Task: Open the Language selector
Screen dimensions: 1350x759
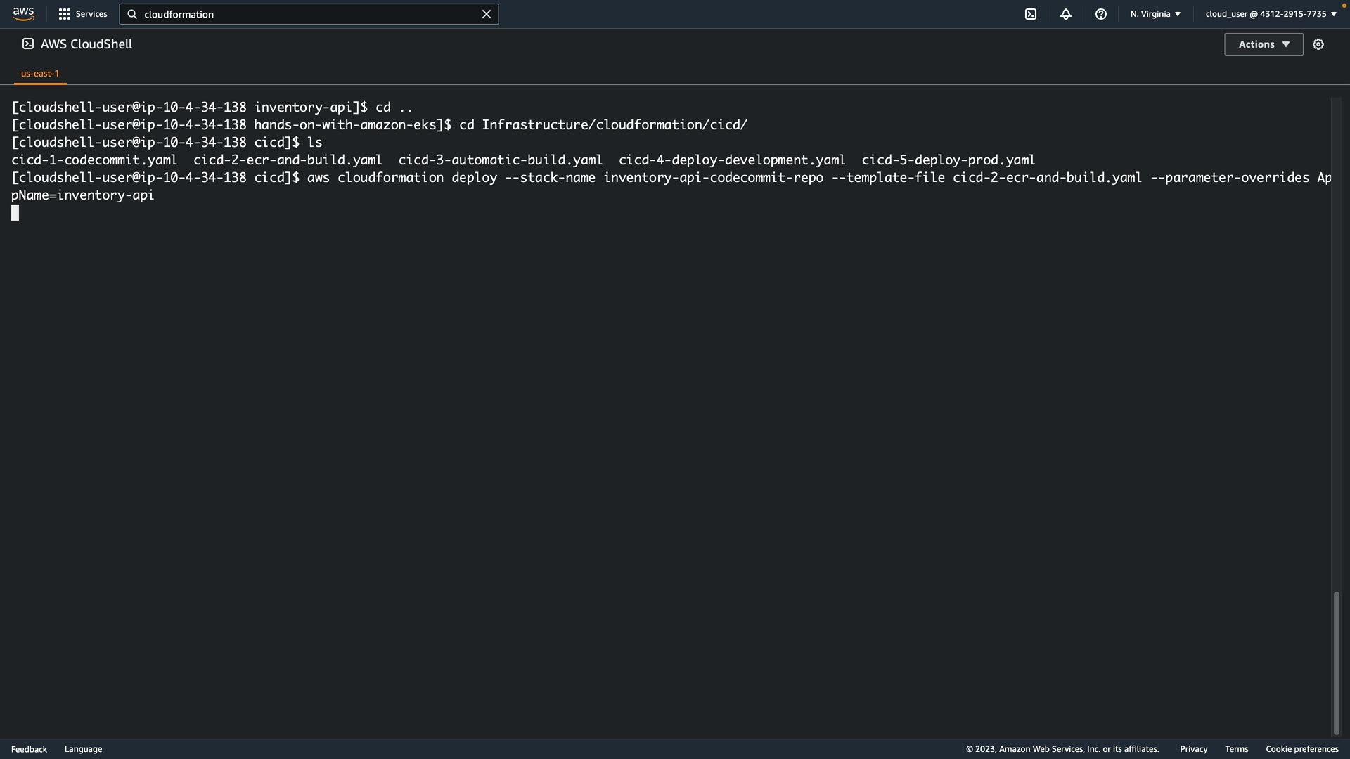Action: point(83,749)
